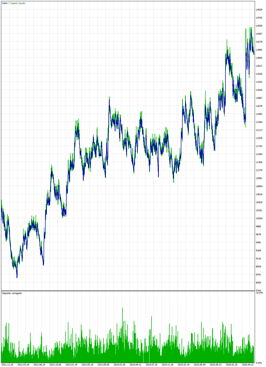Click the 2023.01.19 date label
Viewport: 266px width, 367px height.
pos(71,365)
